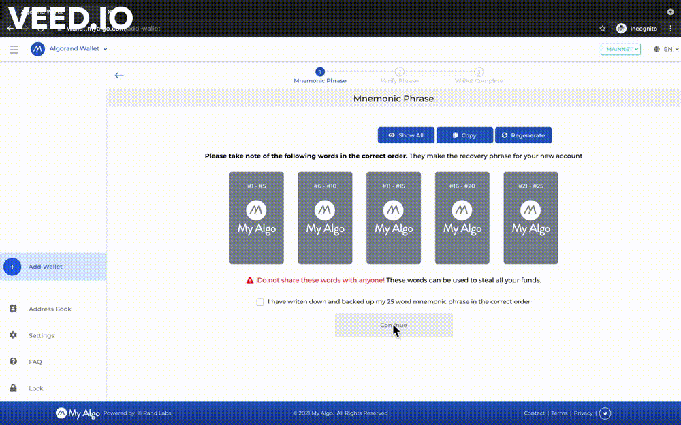
Task: Reveal words #11 - #15 card
Action: (x=394, y=218)
